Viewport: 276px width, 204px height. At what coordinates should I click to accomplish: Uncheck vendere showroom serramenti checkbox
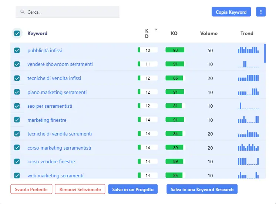[17, 64]
